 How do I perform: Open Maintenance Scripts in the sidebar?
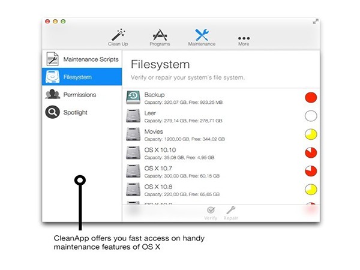pos(91,59)
